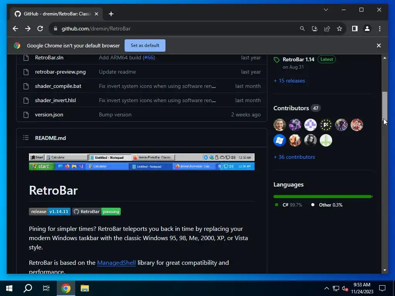Open the red-toned contributor avatar
Viewport: 395px width, 296px height.
pos(357,125)
